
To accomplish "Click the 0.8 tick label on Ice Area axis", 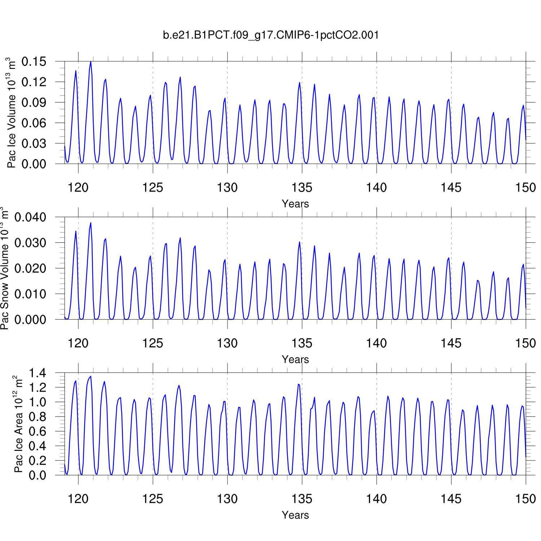I will (x=38, y=417).
